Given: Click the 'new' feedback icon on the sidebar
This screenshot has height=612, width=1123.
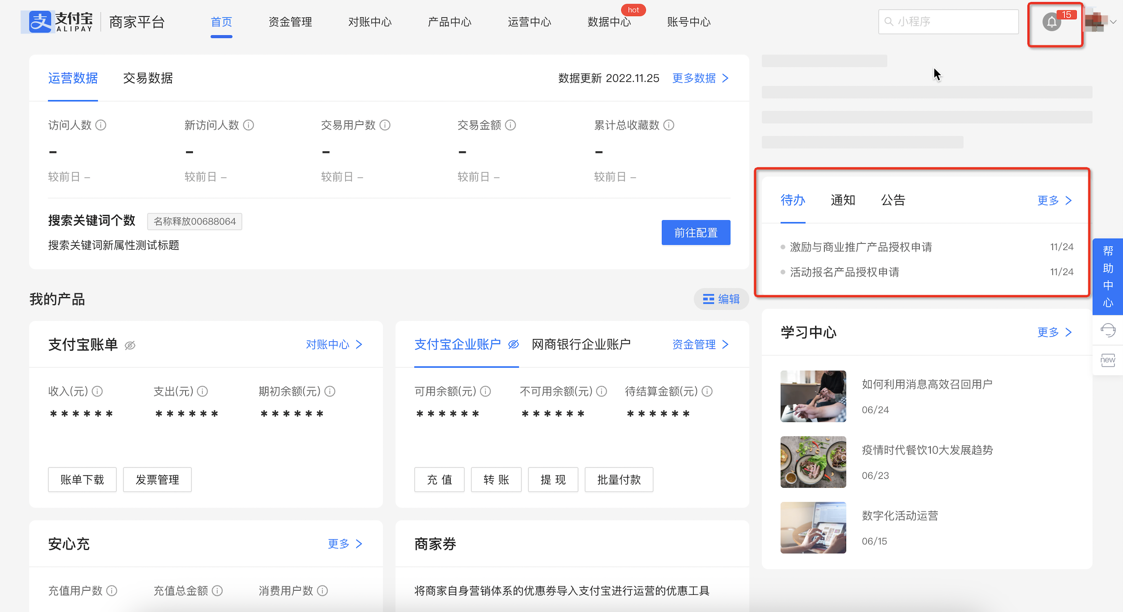Looking at the screenshot, I should point(1108,360).
